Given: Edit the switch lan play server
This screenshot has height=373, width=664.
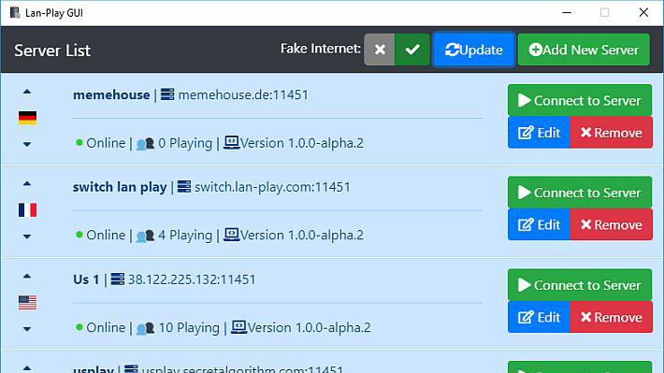Looking at the screenshot, I should [539, 224].
